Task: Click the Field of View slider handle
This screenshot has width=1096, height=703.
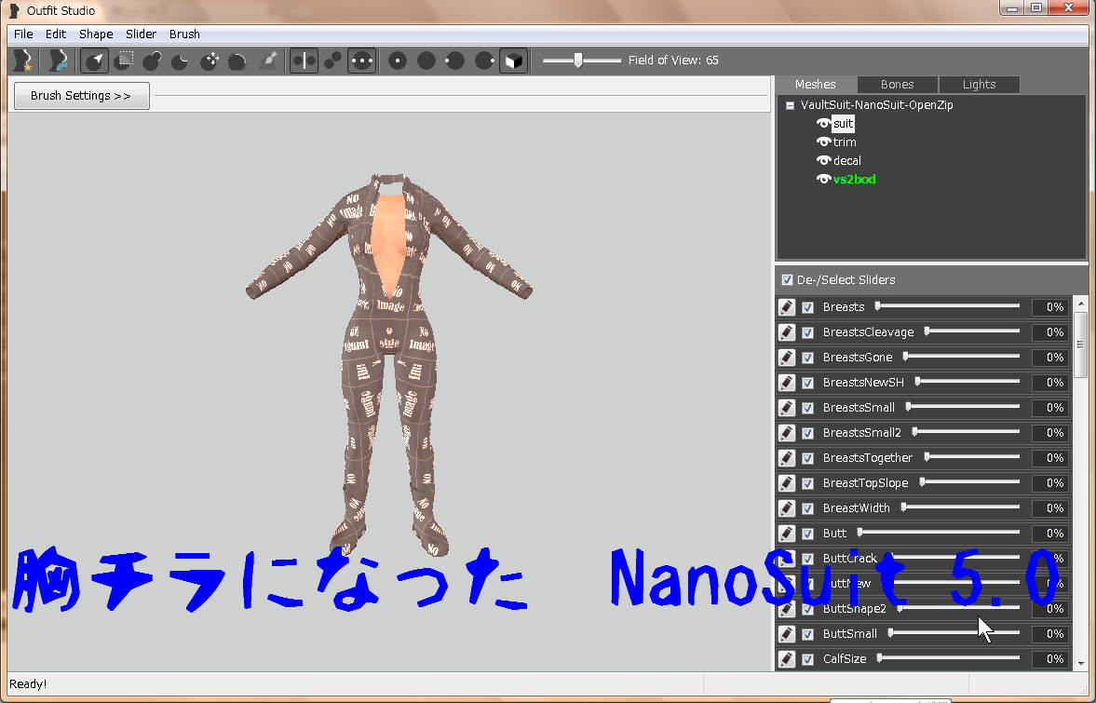Action: click(578, 61)
